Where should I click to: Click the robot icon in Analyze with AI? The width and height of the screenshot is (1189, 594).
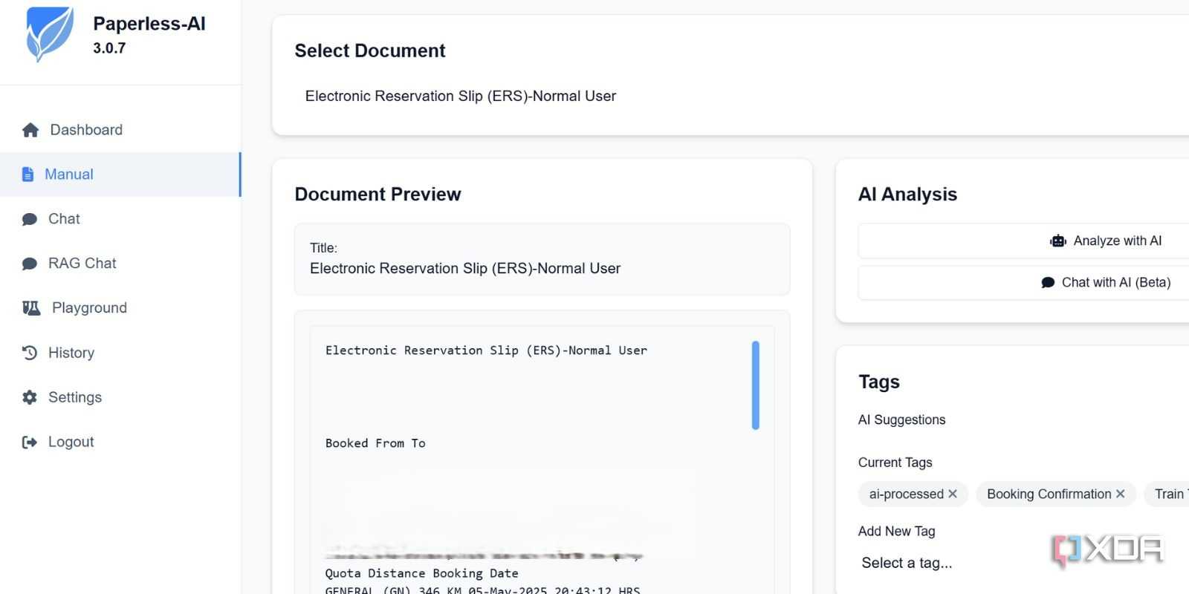click(x=1058, y=241)
